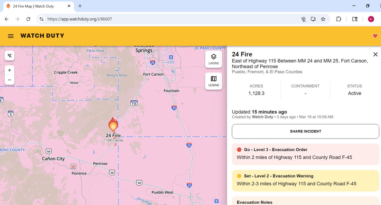This screenshot has height=205, width=381.
Task: Open the Chrome profile K avatar
Action: point(371,19)
